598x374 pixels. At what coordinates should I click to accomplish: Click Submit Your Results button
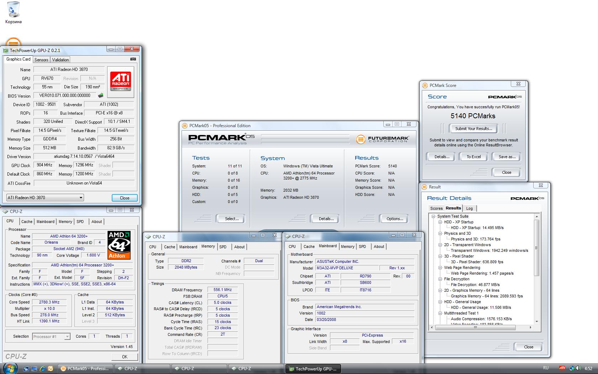[473, 129]
